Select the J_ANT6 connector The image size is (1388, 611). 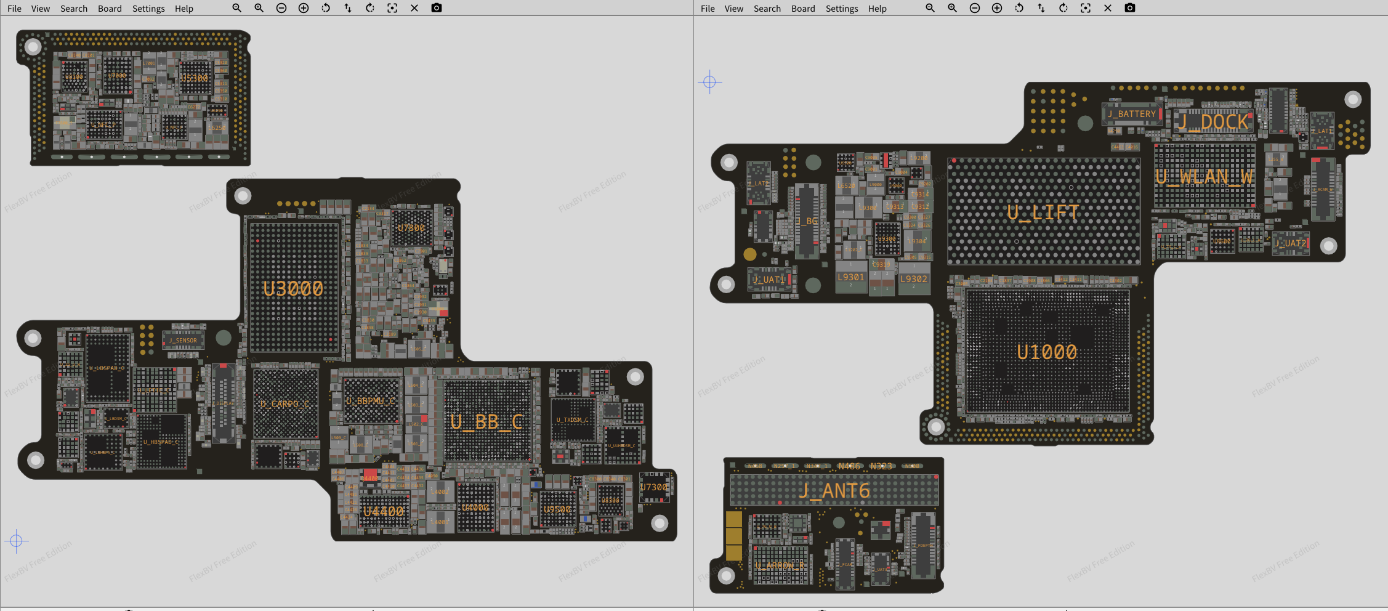coord(834,491)
